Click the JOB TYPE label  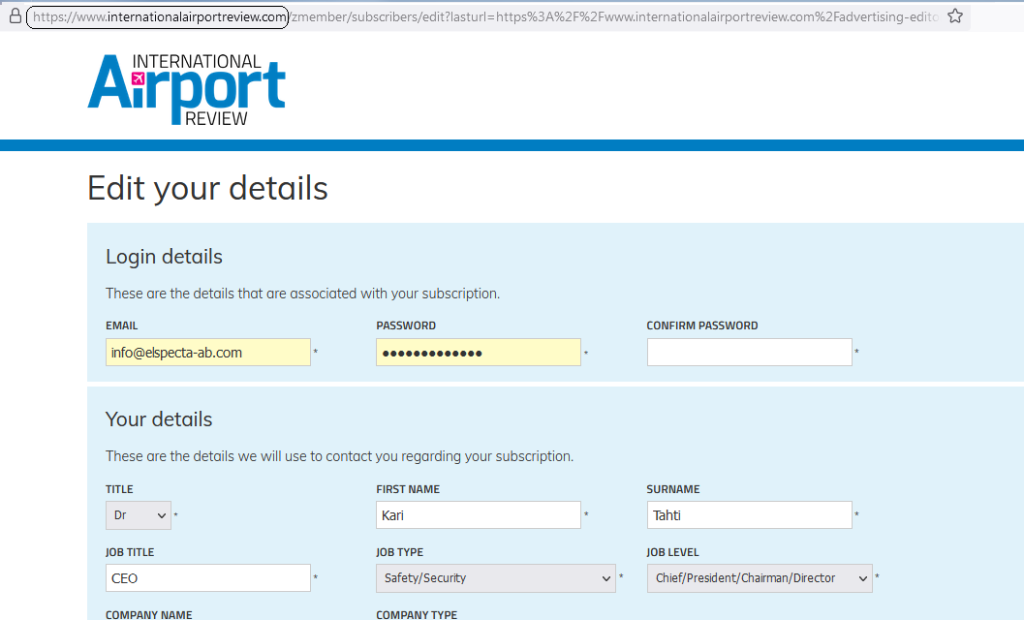(400, 552)
